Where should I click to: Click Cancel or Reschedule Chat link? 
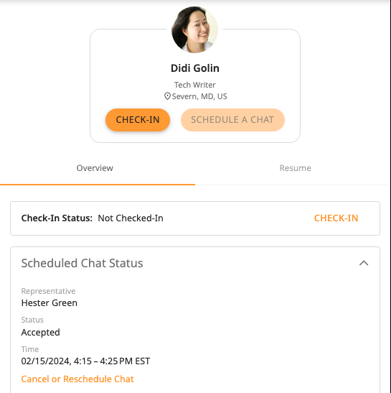[x=77, y=379]
